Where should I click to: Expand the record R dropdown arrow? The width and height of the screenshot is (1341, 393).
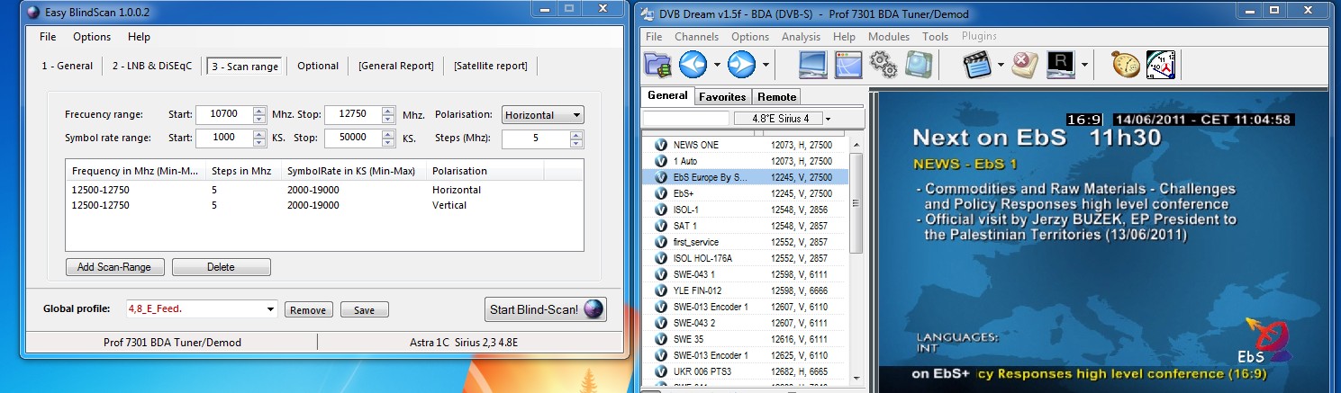pos(1085,65)
